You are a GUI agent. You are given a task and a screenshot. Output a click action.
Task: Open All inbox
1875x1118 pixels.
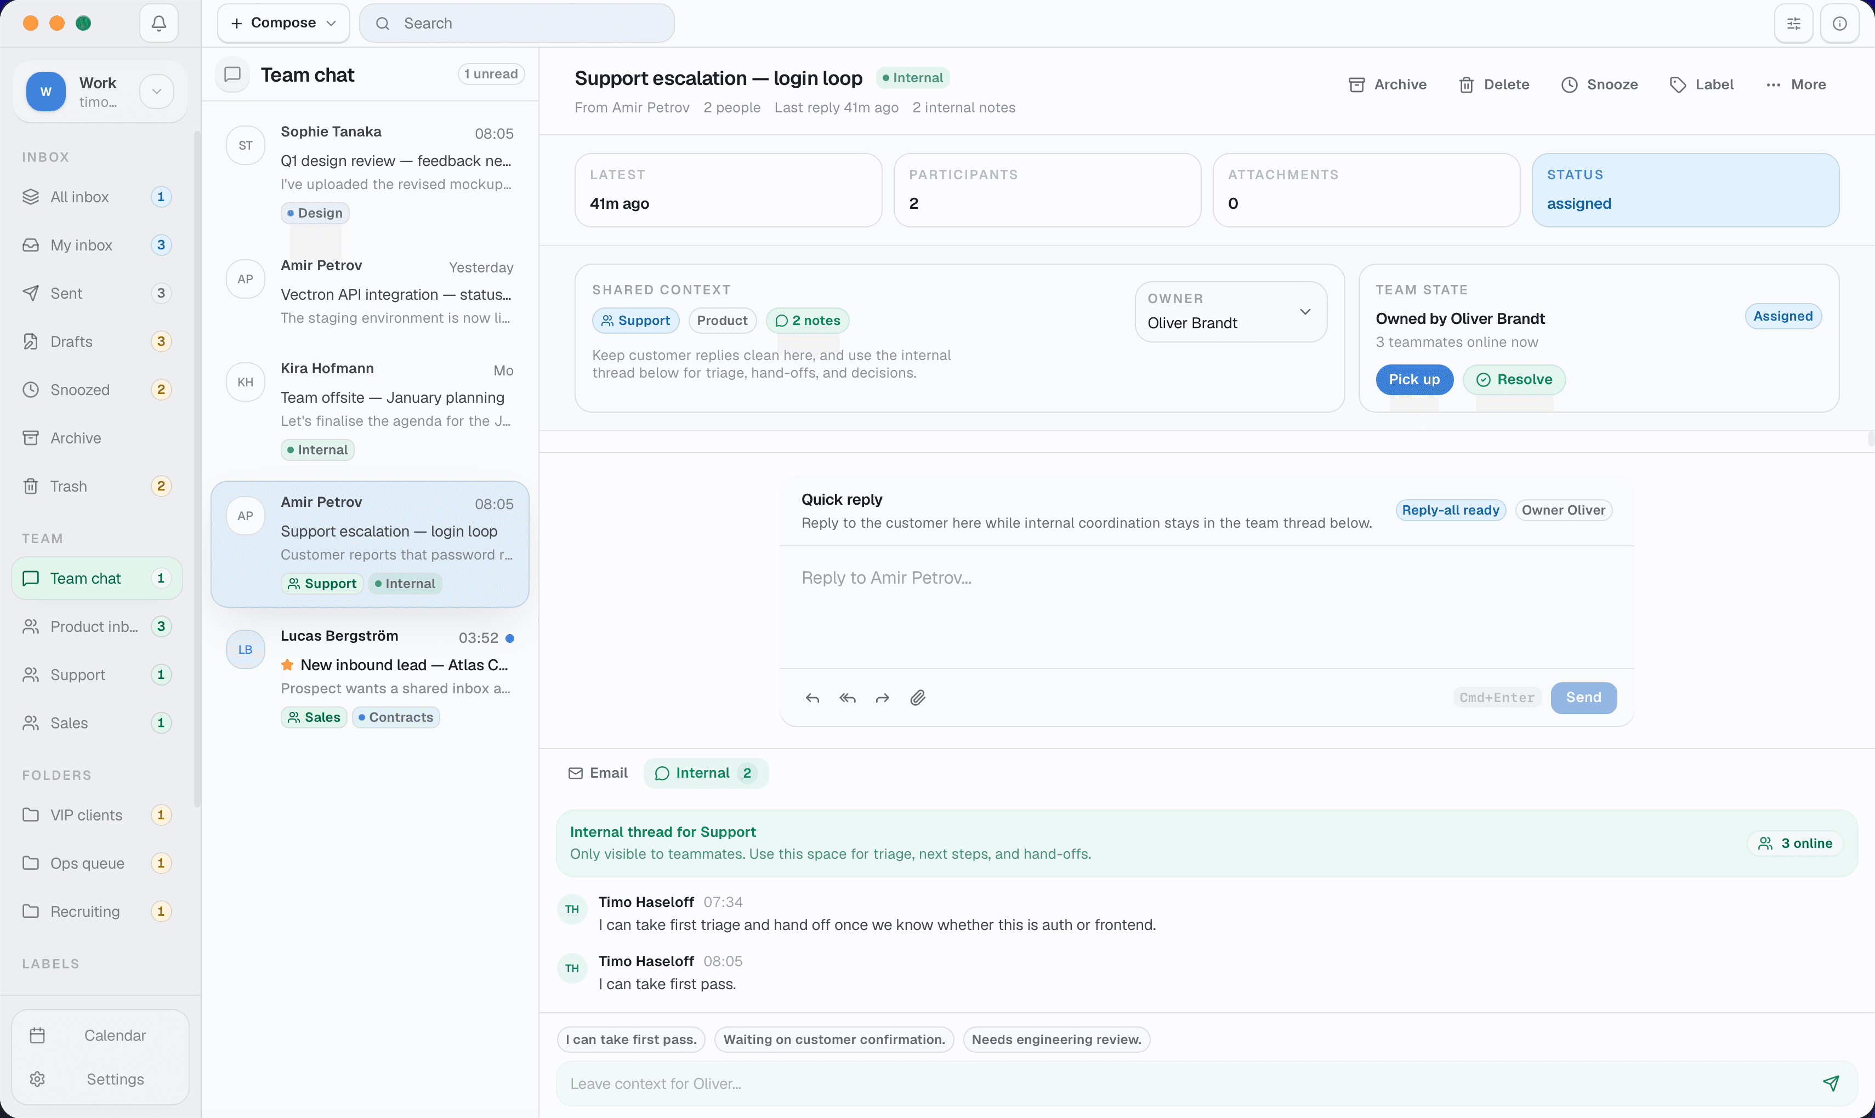tap(97, 197)
